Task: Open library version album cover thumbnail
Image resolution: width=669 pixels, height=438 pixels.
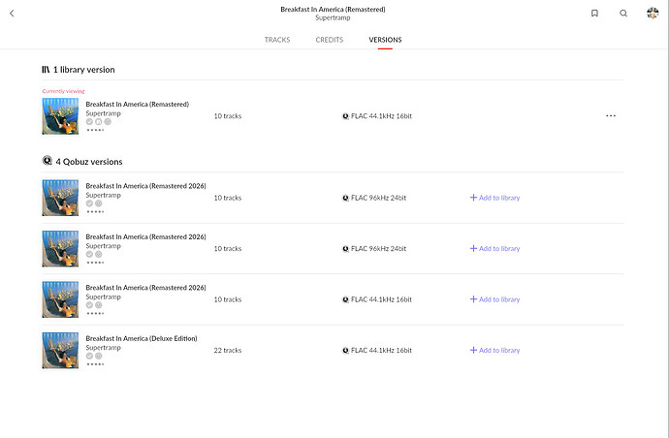Action: (x=60, y=116)
